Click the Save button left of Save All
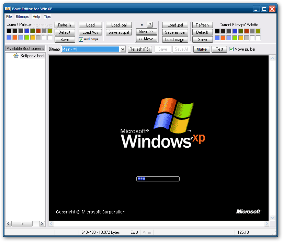This screenshot has width=283, height=242. tap(162, 49)
